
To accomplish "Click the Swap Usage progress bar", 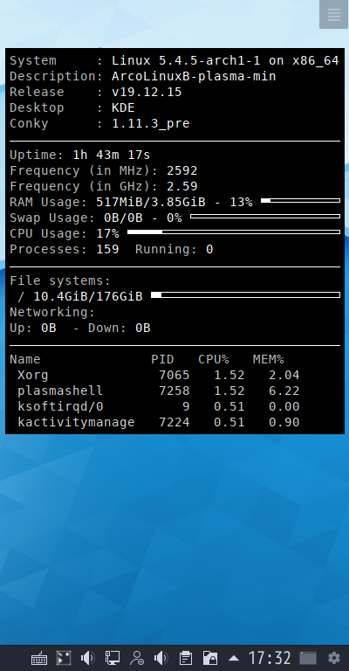I will click(x=265, y=217).
